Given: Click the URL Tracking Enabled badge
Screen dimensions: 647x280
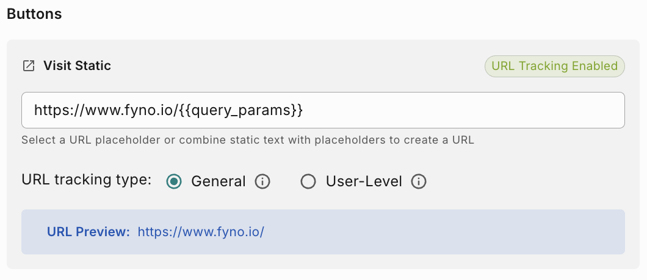Looking at the screenshot, I should tap(554, 66).
